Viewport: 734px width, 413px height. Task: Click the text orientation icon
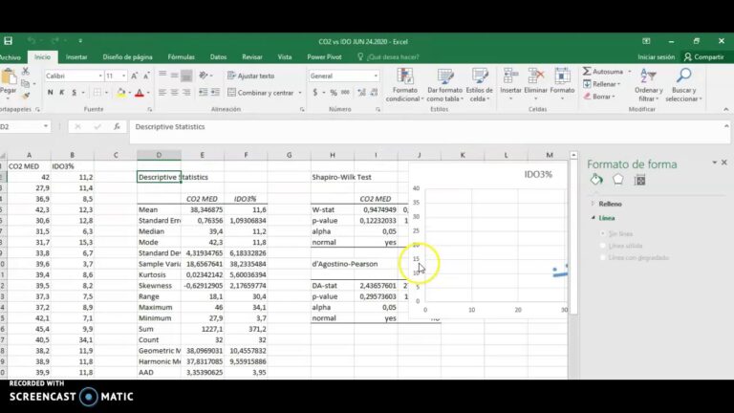204,76
